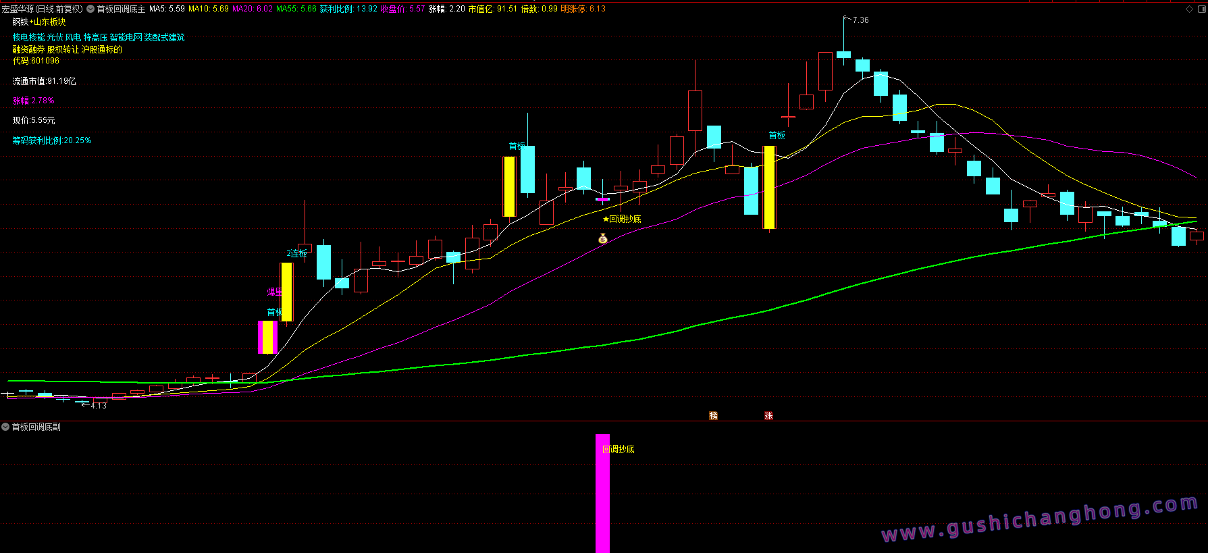Click the 宏盛华源 (日线 前复权) chart title
This screenshot has height=553, width=1208.
point(42,9)
